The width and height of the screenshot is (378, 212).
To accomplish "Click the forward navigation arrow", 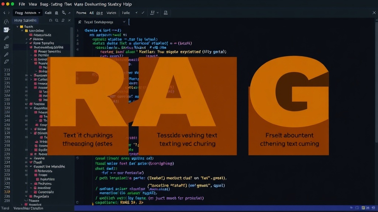I will [x=9, y=13].
